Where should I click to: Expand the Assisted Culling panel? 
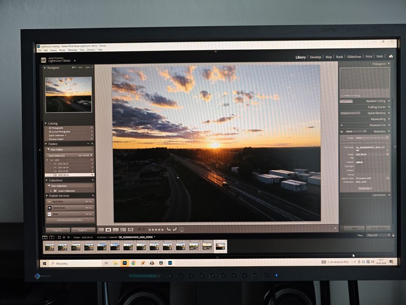pos(389,101)
